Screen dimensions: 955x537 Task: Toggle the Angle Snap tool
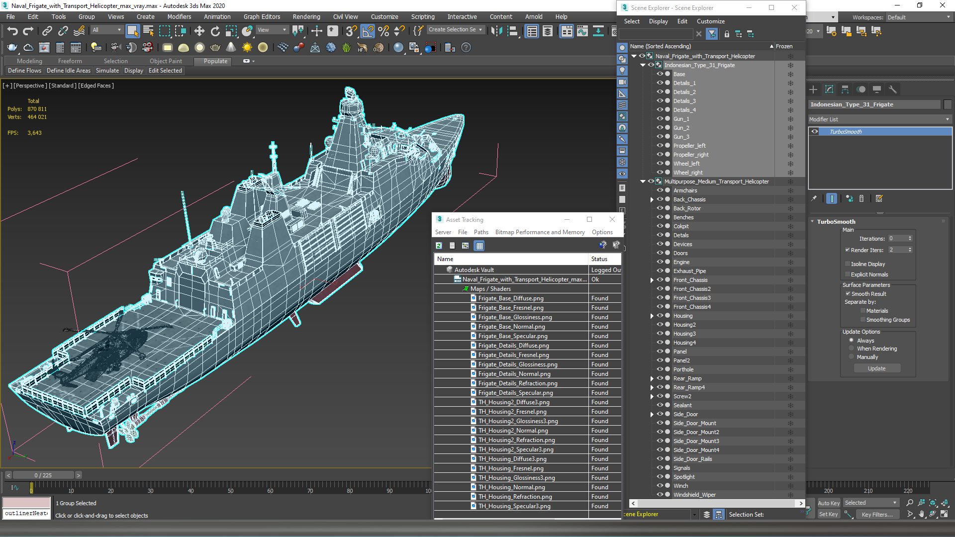click(x=368, y=31)
